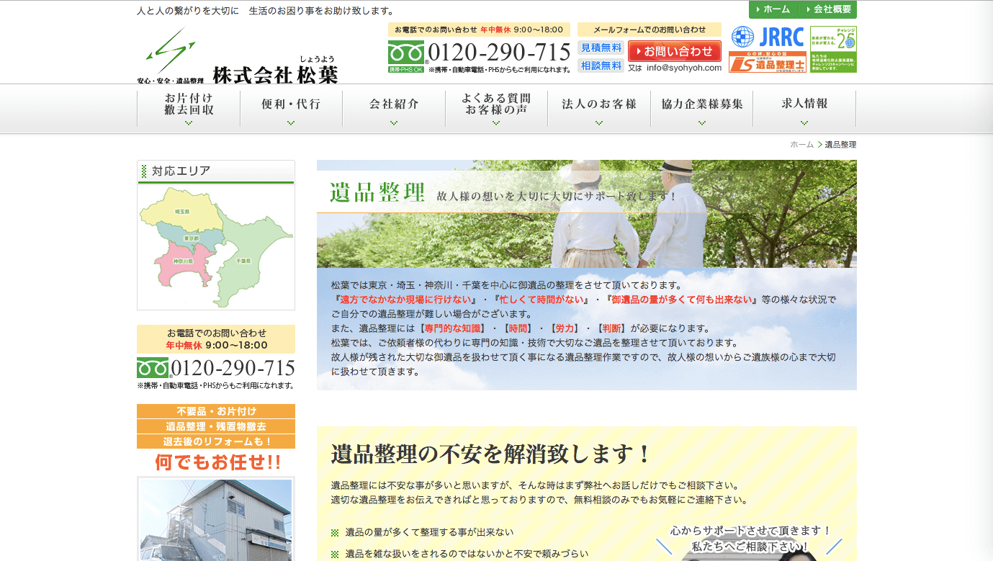This screenshot has height=561, width=993.
Task: Click the Matsuba company logo
Action: tap(238, 56)
